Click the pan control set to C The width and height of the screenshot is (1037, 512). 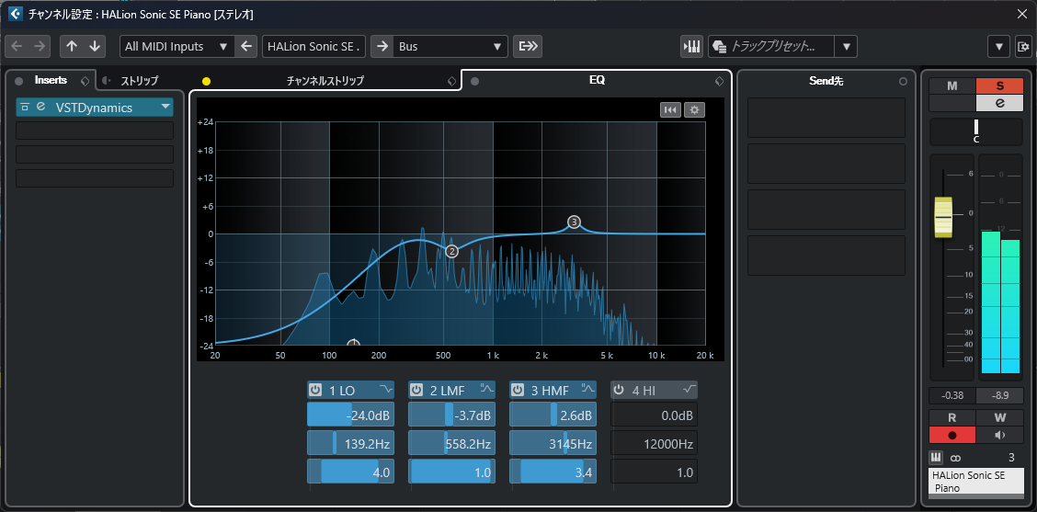tap(976, 131)
